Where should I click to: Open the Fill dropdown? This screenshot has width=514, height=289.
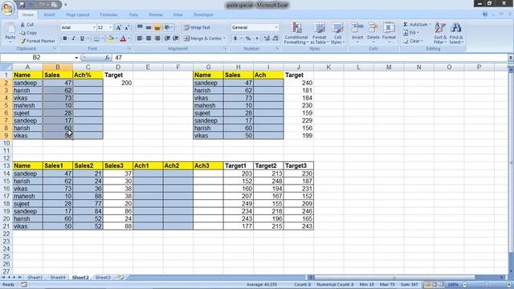pyautogui.click(x=411, y=33)
